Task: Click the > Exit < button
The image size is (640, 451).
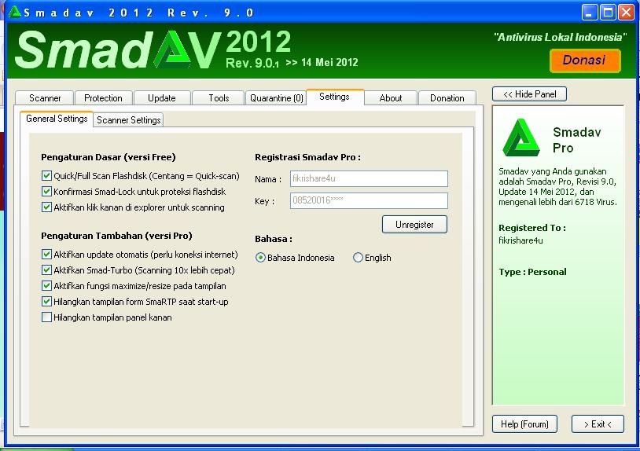Action: [x=598, y=424]
